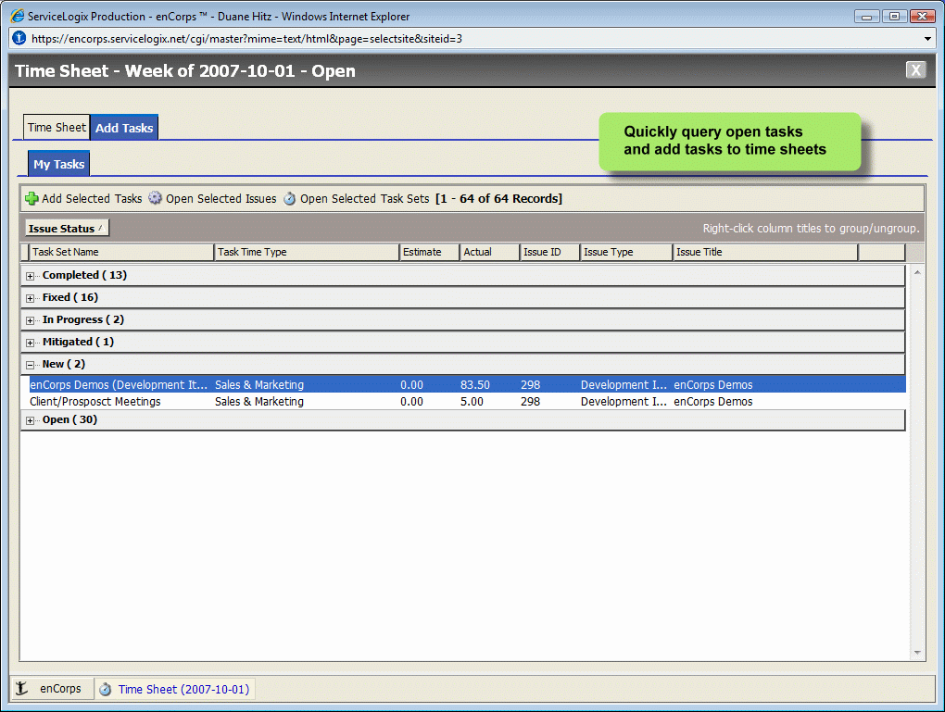Select the My Tasks sub-tab
The width and height of the screenshot is (945, 712).
click(x=59, y=164)
